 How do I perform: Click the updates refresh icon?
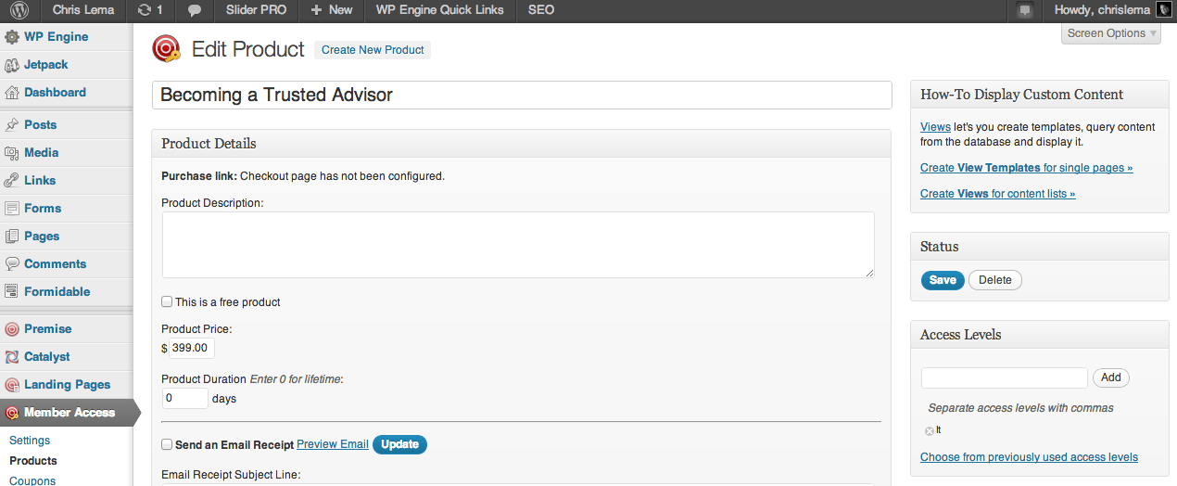pos(144,10)
